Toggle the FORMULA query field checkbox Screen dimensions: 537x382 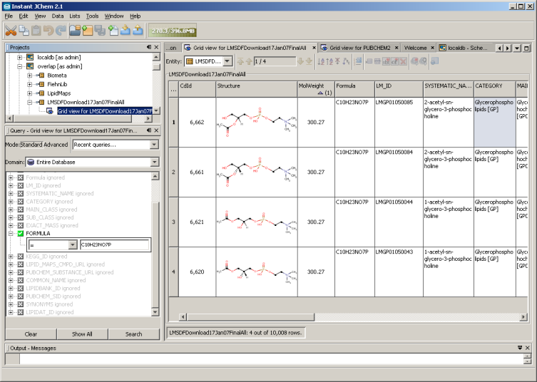pos(20,233)
